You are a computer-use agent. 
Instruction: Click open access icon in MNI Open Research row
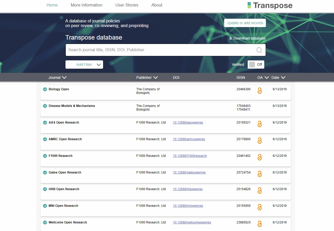pos(259,207)
